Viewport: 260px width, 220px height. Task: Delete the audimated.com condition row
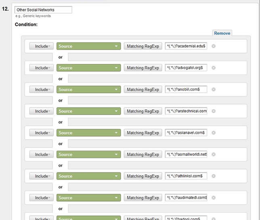click(x=214, y=198)
